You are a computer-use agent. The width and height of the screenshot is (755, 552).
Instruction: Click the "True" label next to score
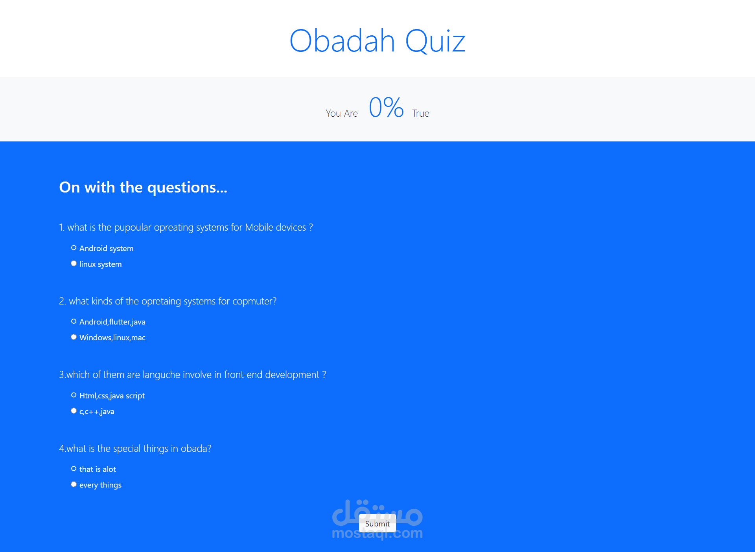(x=420, y=113)
